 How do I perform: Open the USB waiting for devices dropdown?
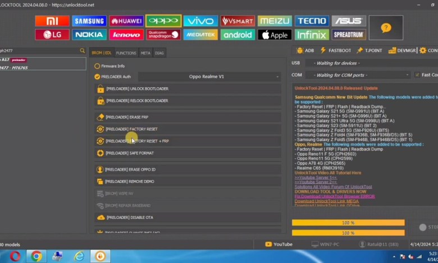[372, 63]
